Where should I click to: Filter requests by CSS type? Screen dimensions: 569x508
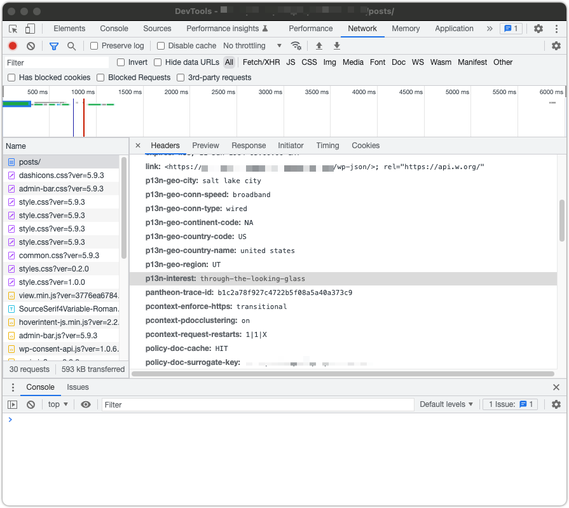[x=309, y=62]
